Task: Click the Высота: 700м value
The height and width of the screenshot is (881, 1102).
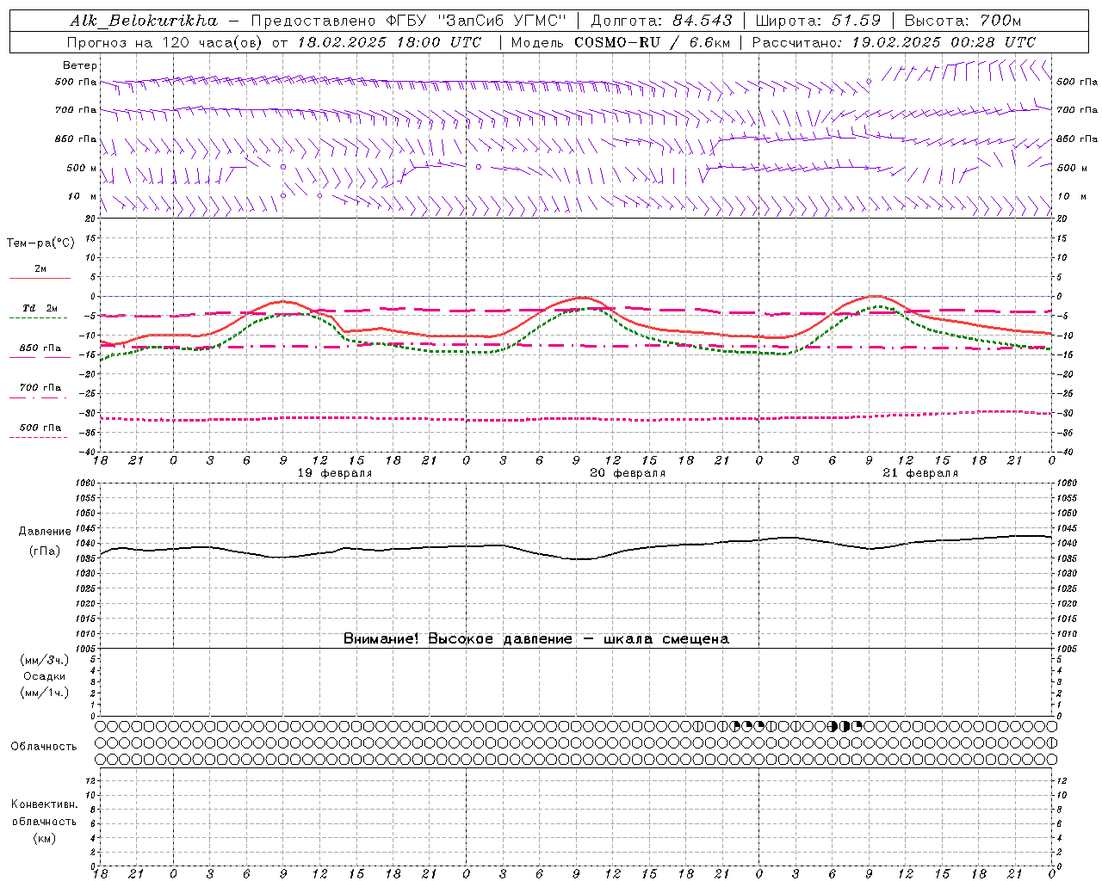Action: 963,21
